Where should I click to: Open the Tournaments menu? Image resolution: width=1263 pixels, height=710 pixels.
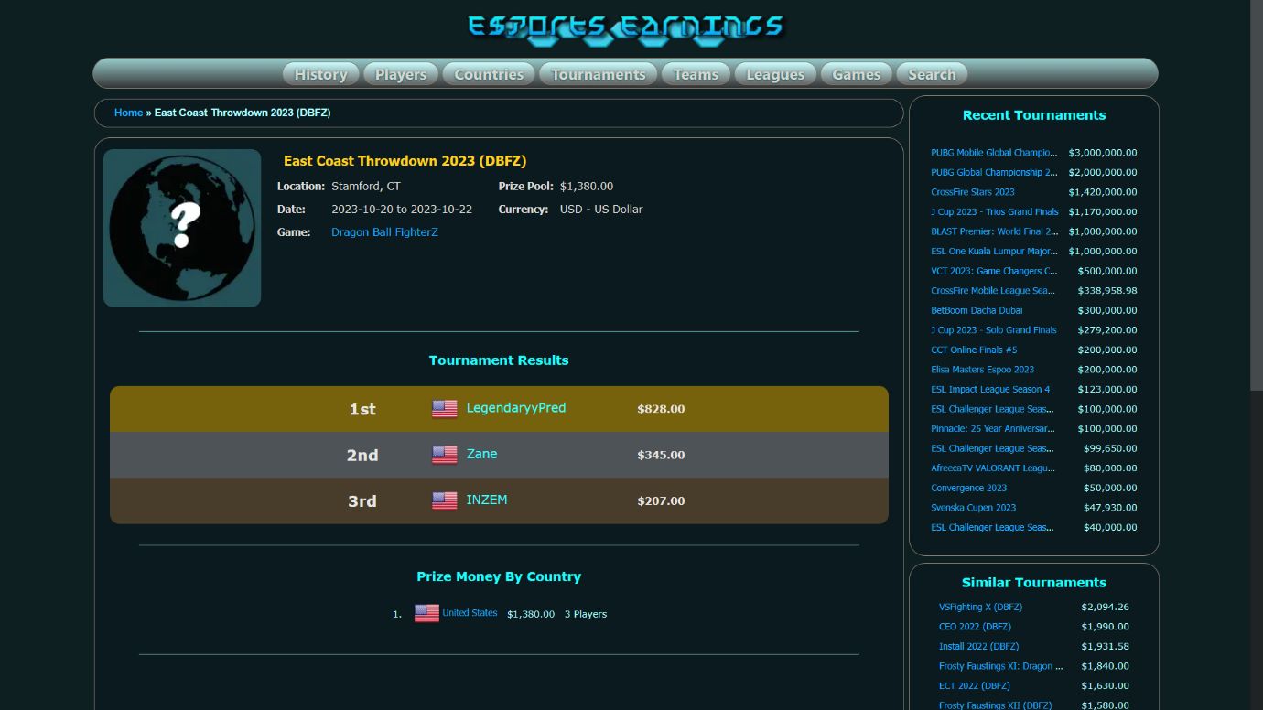click(x=599, y=74)
